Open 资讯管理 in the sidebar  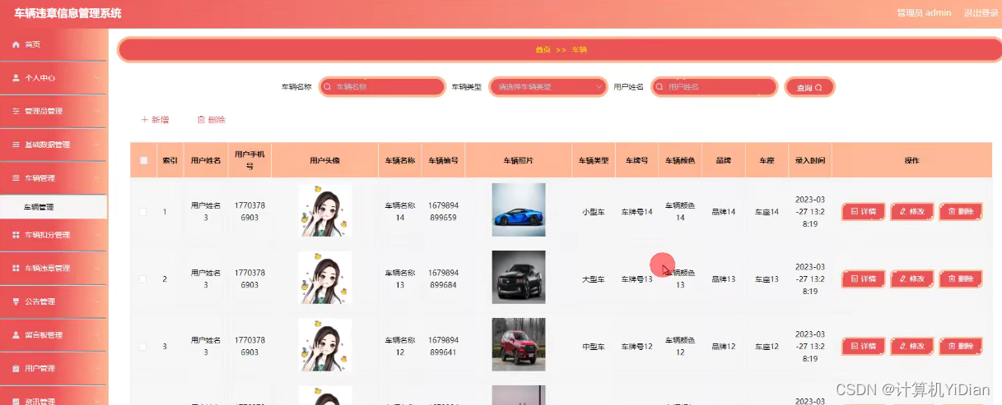pos(54,398)
